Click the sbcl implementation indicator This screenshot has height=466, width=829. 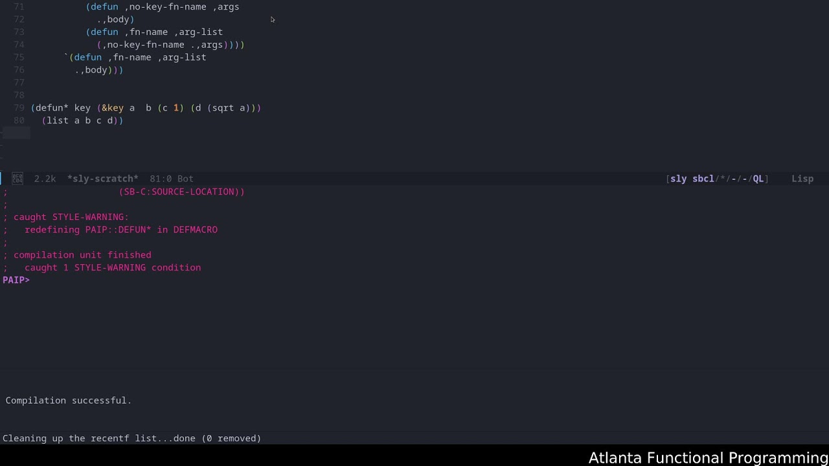703,179
